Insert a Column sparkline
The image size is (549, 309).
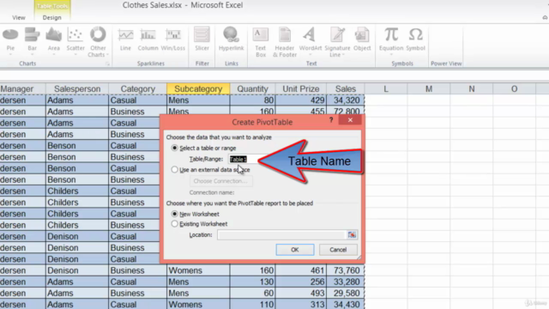148,39
